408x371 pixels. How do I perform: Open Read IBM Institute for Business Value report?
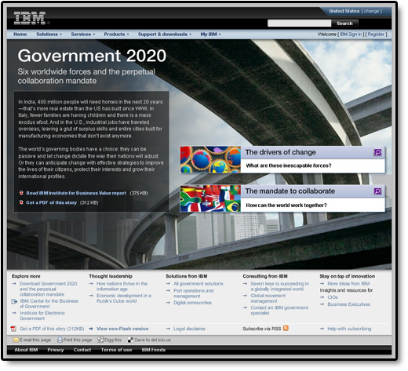76,193
